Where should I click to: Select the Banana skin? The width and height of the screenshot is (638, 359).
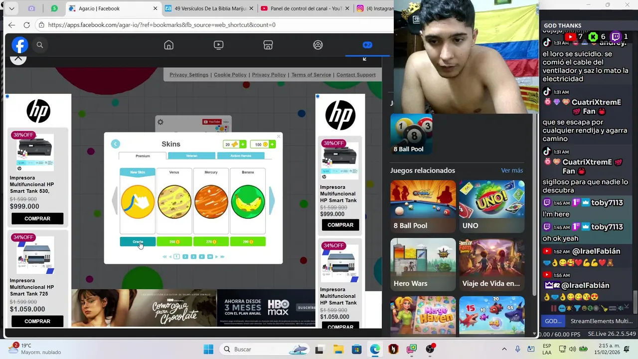pos(248,202)
